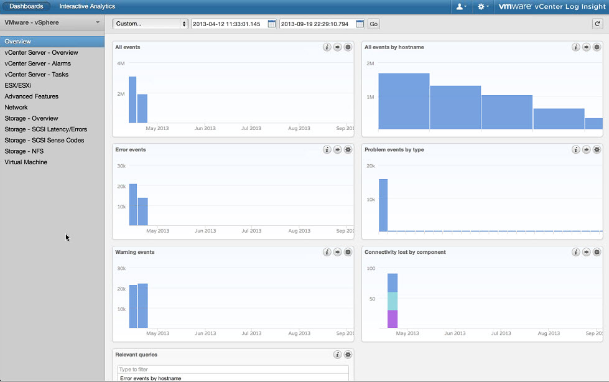Click the vmware vCenter Log Insight logo
Screen dimensions: 609x382
coord(552,7)
